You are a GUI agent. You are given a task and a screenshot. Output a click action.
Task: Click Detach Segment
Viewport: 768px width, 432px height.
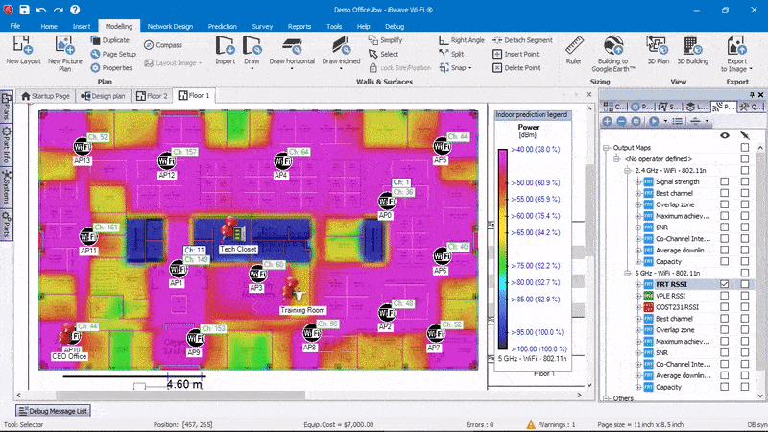(522, 40)
